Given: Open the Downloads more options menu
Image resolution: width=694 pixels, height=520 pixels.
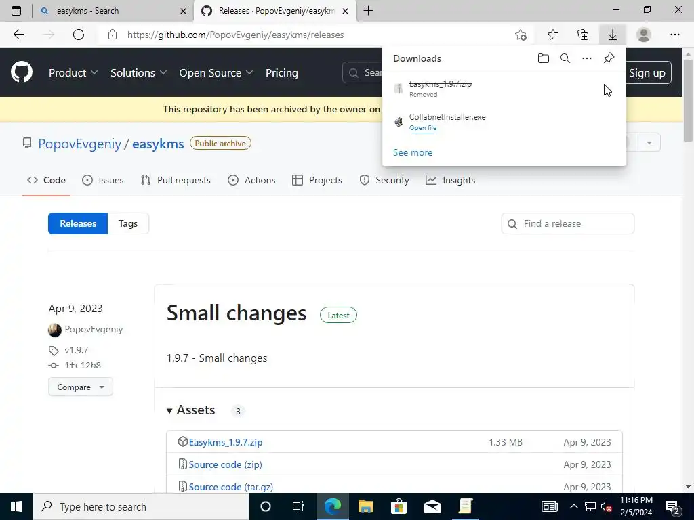Looking at the screenshot, I should 587,58.
